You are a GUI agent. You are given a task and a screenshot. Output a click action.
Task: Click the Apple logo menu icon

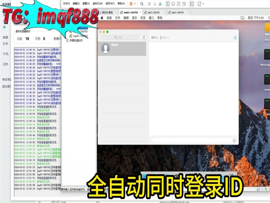(102, 18)
